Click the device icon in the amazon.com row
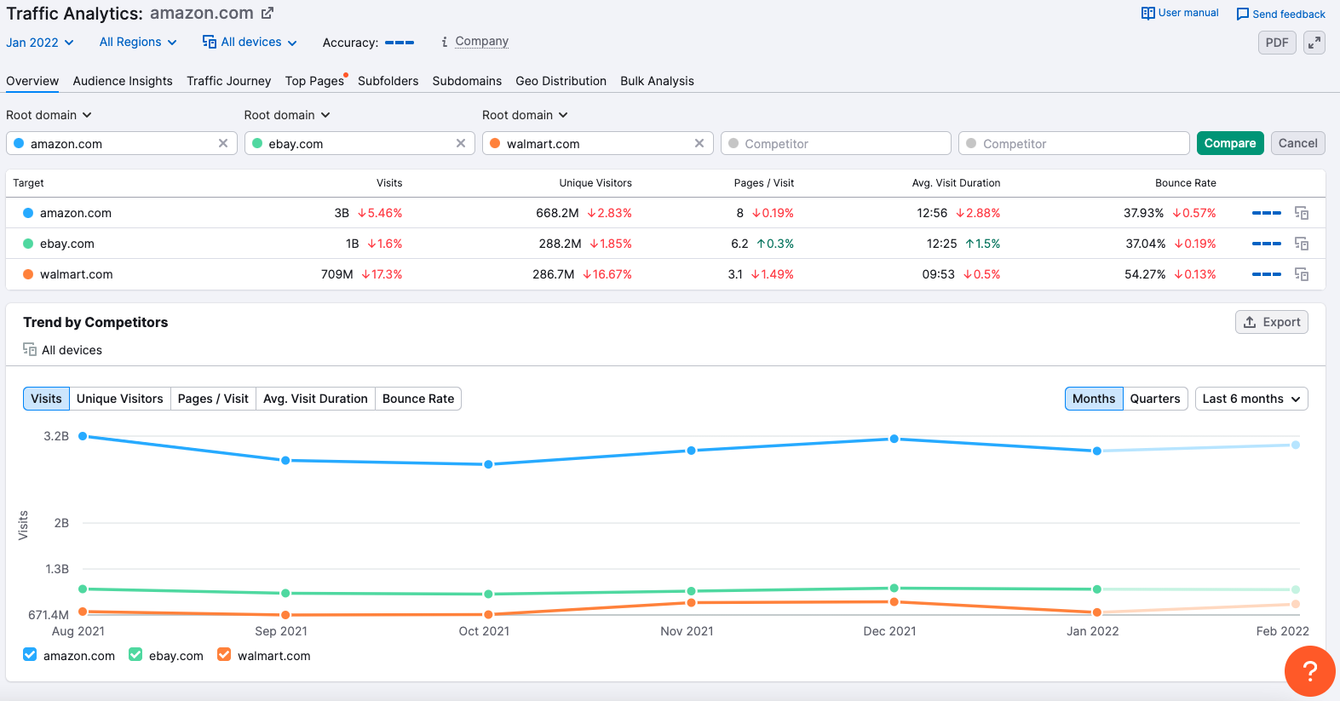Image resolution: width=1340 pixels, height=701 pixels. (1302, 213)
